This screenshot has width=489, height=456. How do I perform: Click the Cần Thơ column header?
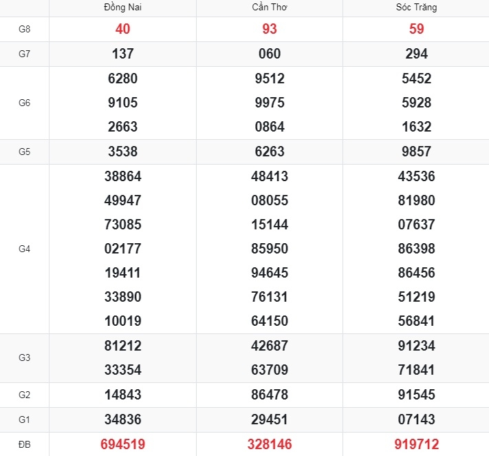pyautogui.click(x=270, y=7)
